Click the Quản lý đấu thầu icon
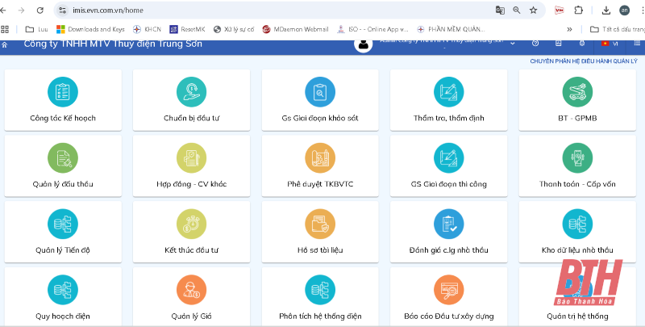645x327 pixels. pyautogui.click(x=63, y=157)
